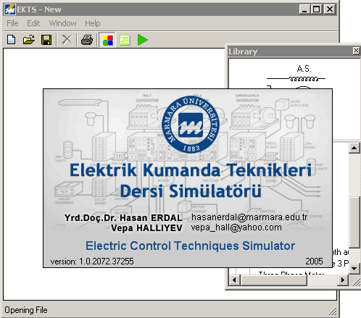Open a file using the folder icon
361x318 pixels.
[x=28, y=40]
